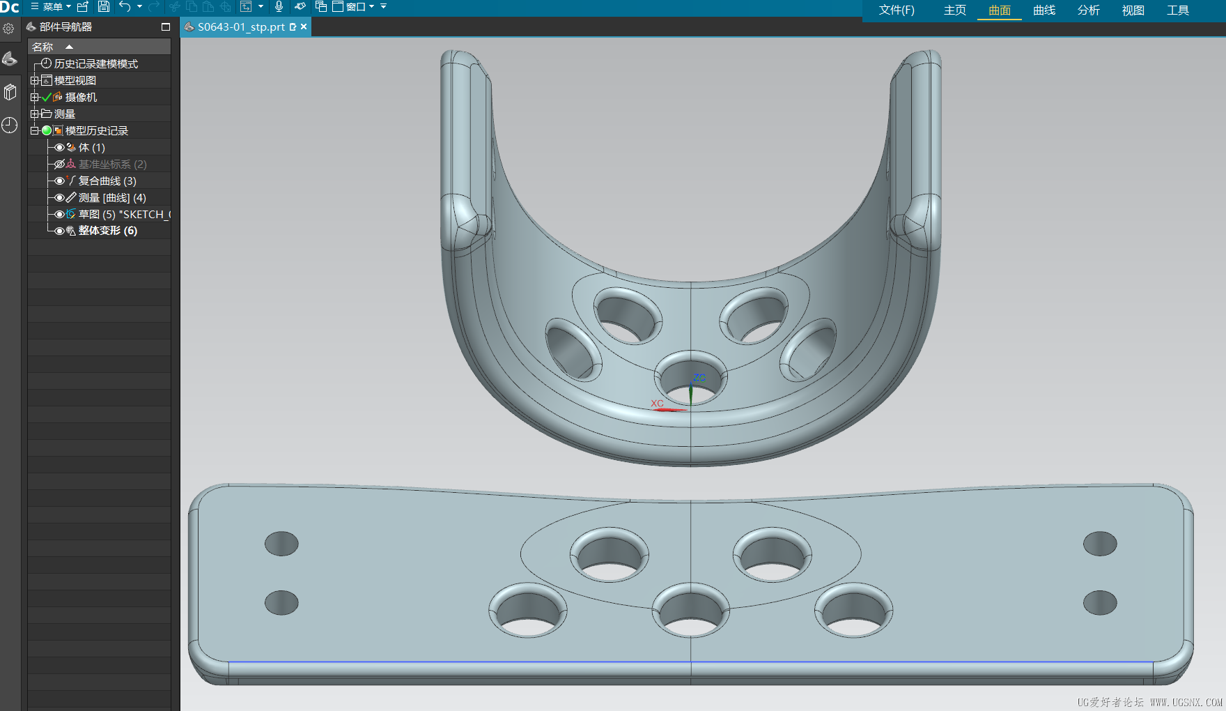Select the 曲面 ribbon tab
The image size is (1226, 711).
click(1000, 10)
